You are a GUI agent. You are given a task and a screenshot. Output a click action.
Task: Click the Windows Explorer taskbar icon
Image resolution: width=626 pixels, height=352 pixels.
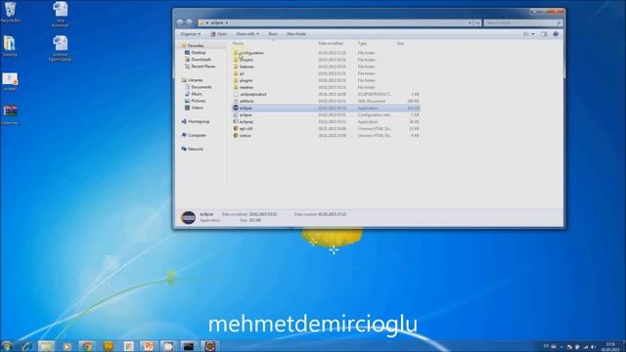(46, 346)
